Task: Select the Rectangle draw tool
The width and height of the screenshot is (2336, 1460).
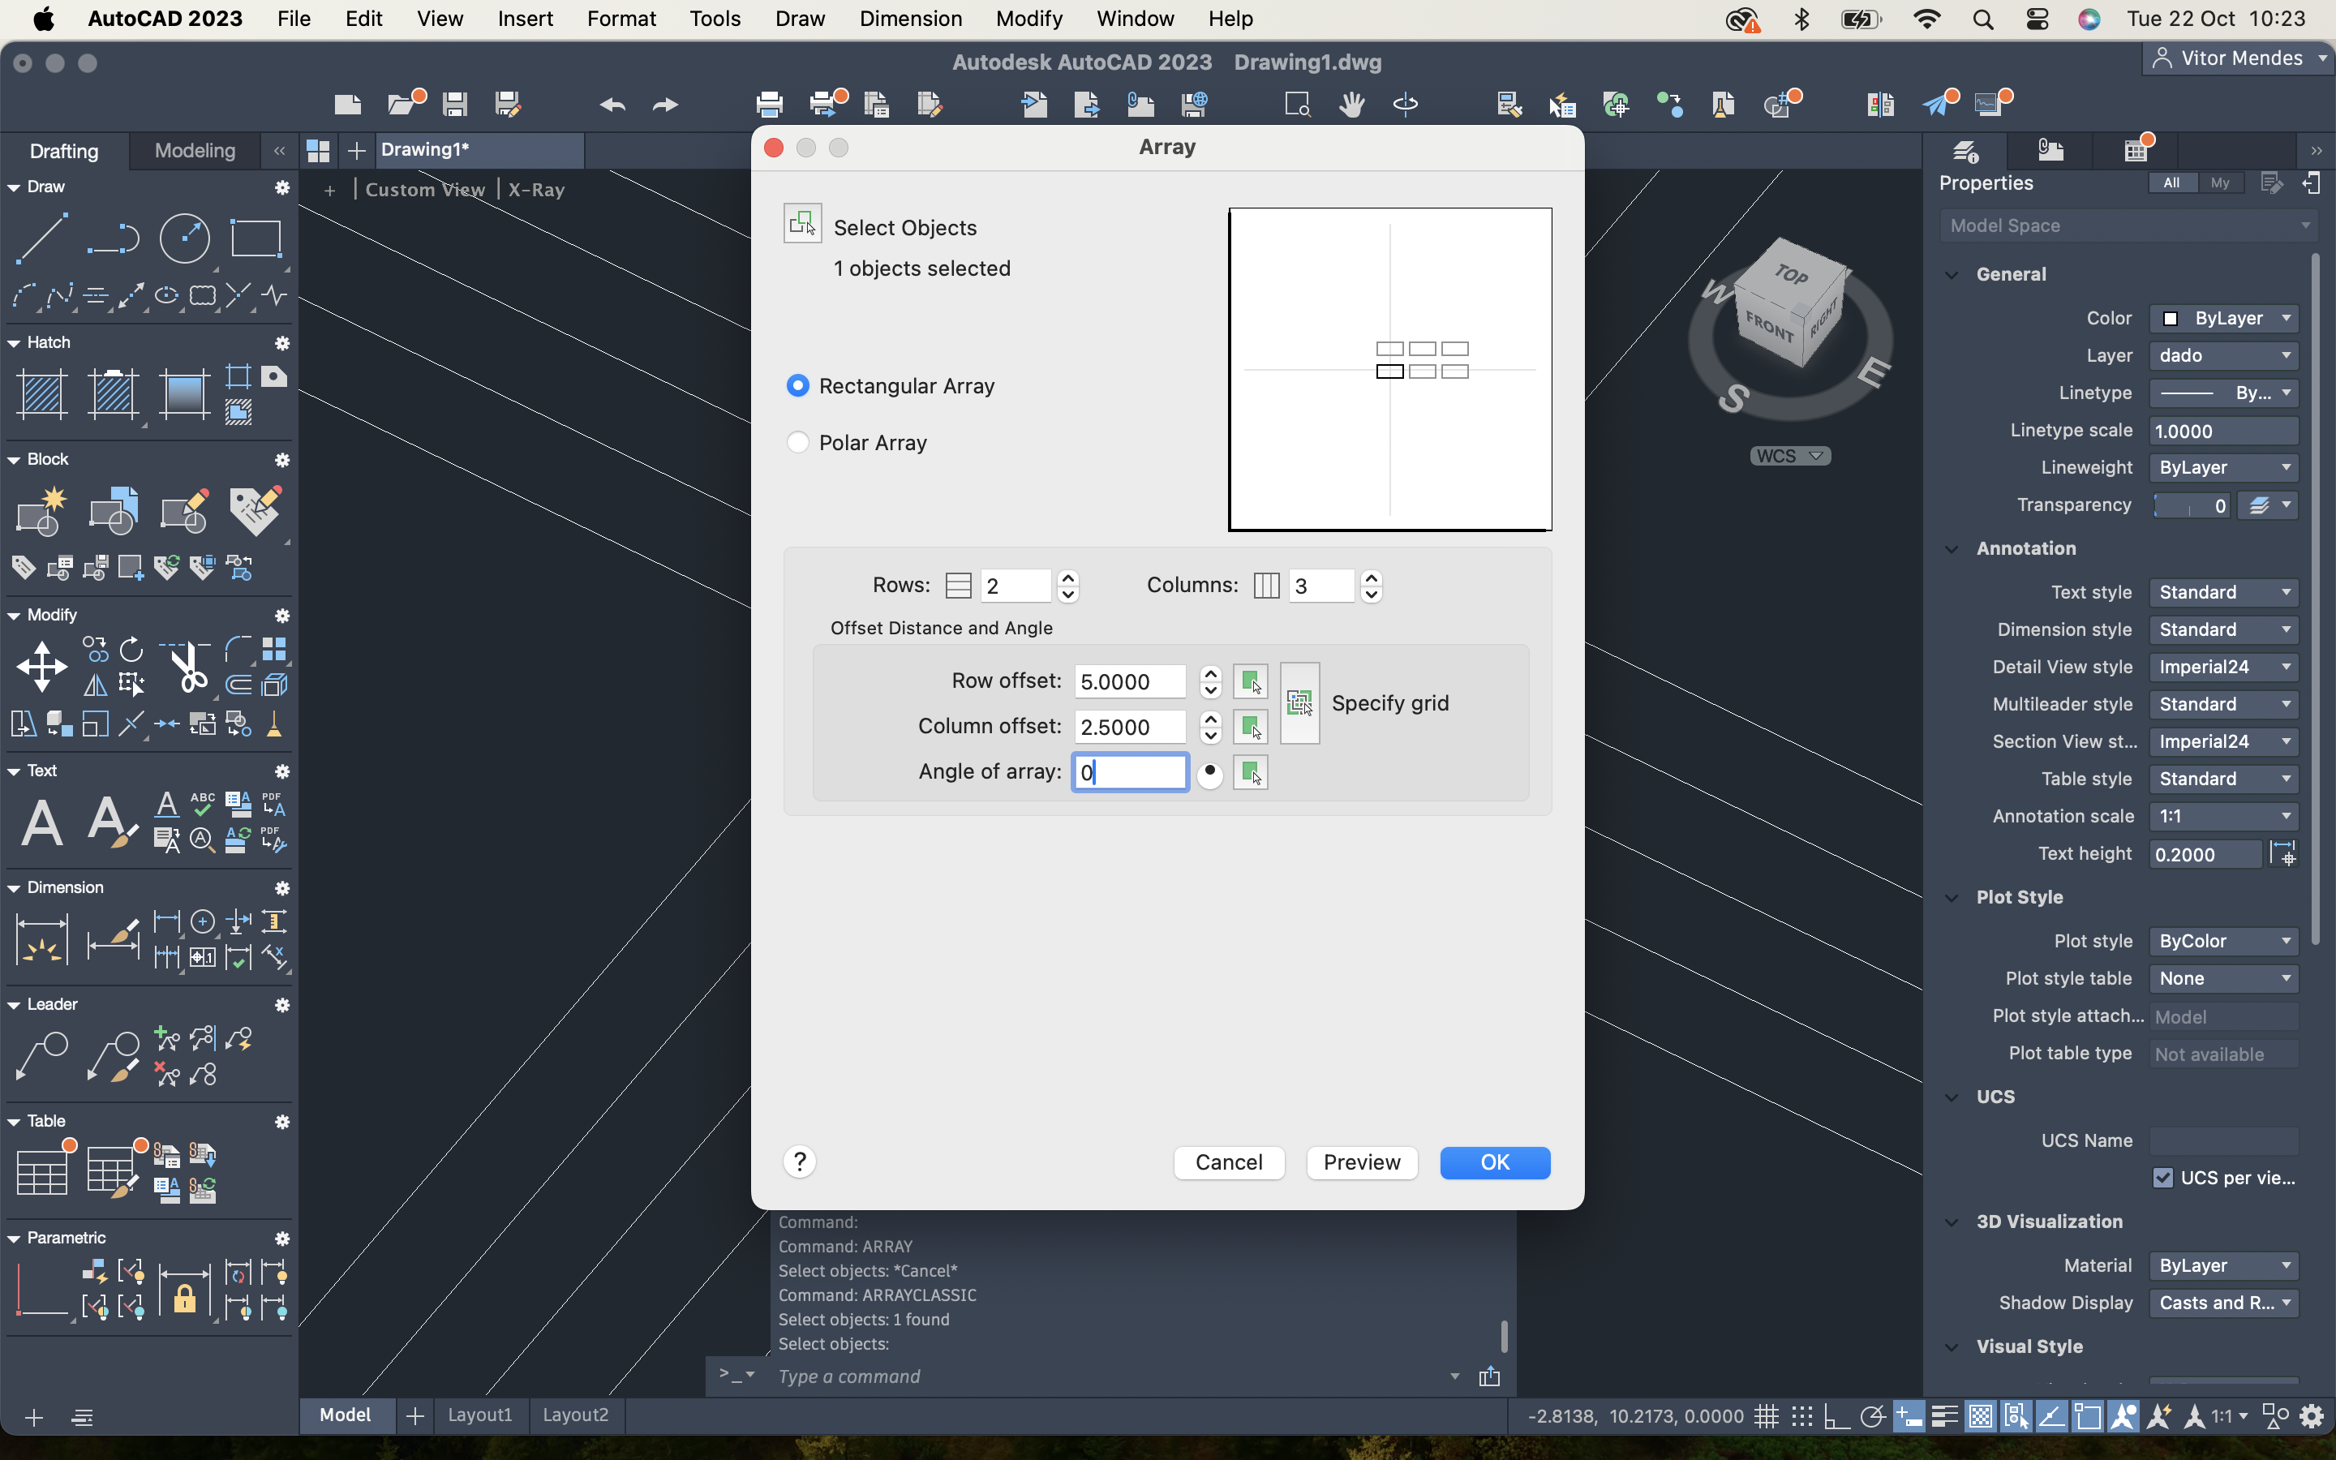Action: (x=255, y=238)
